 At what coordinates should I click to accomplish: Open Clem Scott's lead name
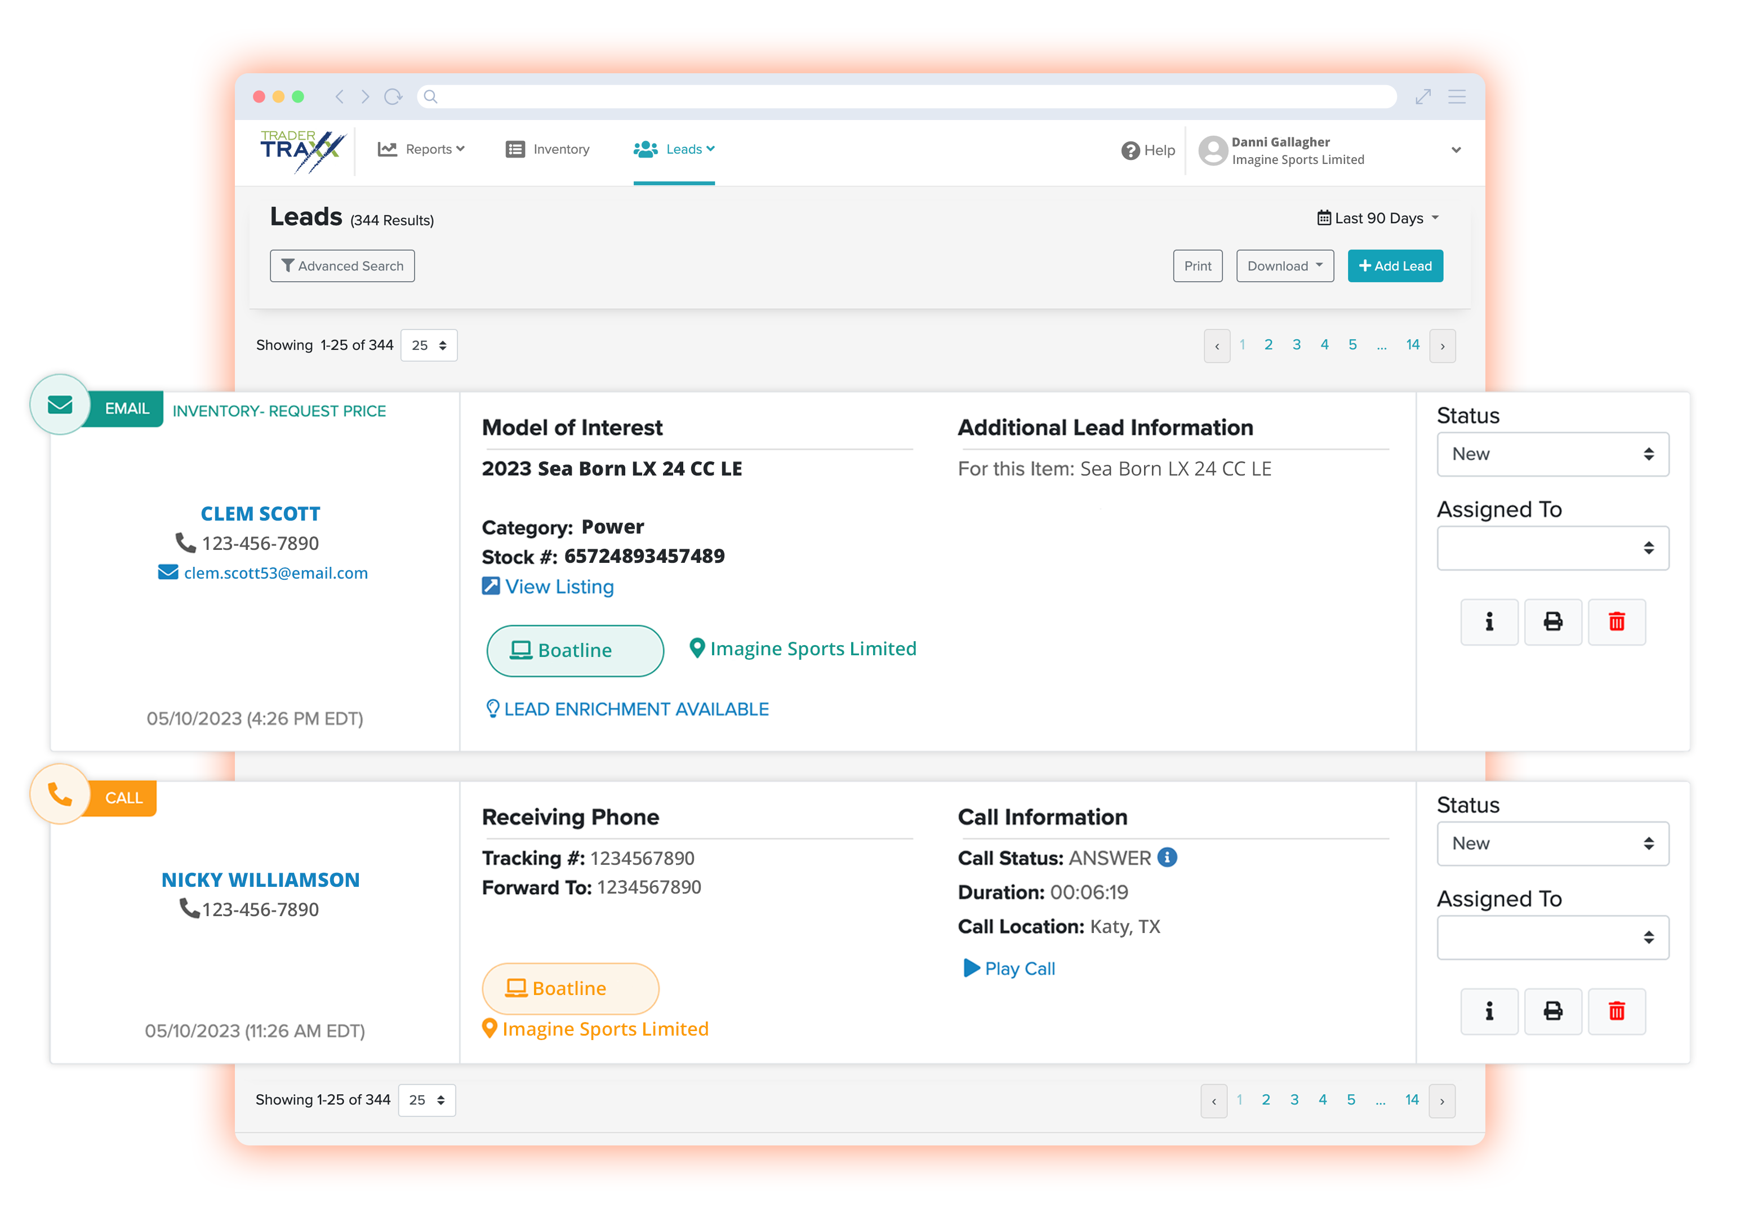[260, 514]
